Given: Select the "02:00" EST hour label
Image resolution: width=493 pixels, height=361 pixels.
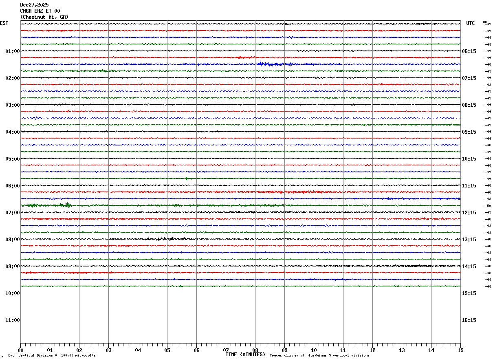Looking at the screenshot, I should pyautogui.click(x=13, y=78).
